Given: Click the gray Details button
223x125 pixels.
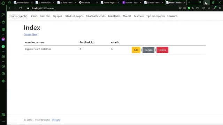Looking at the screenshot, I should pyautogui.click(x=148, y=50).
